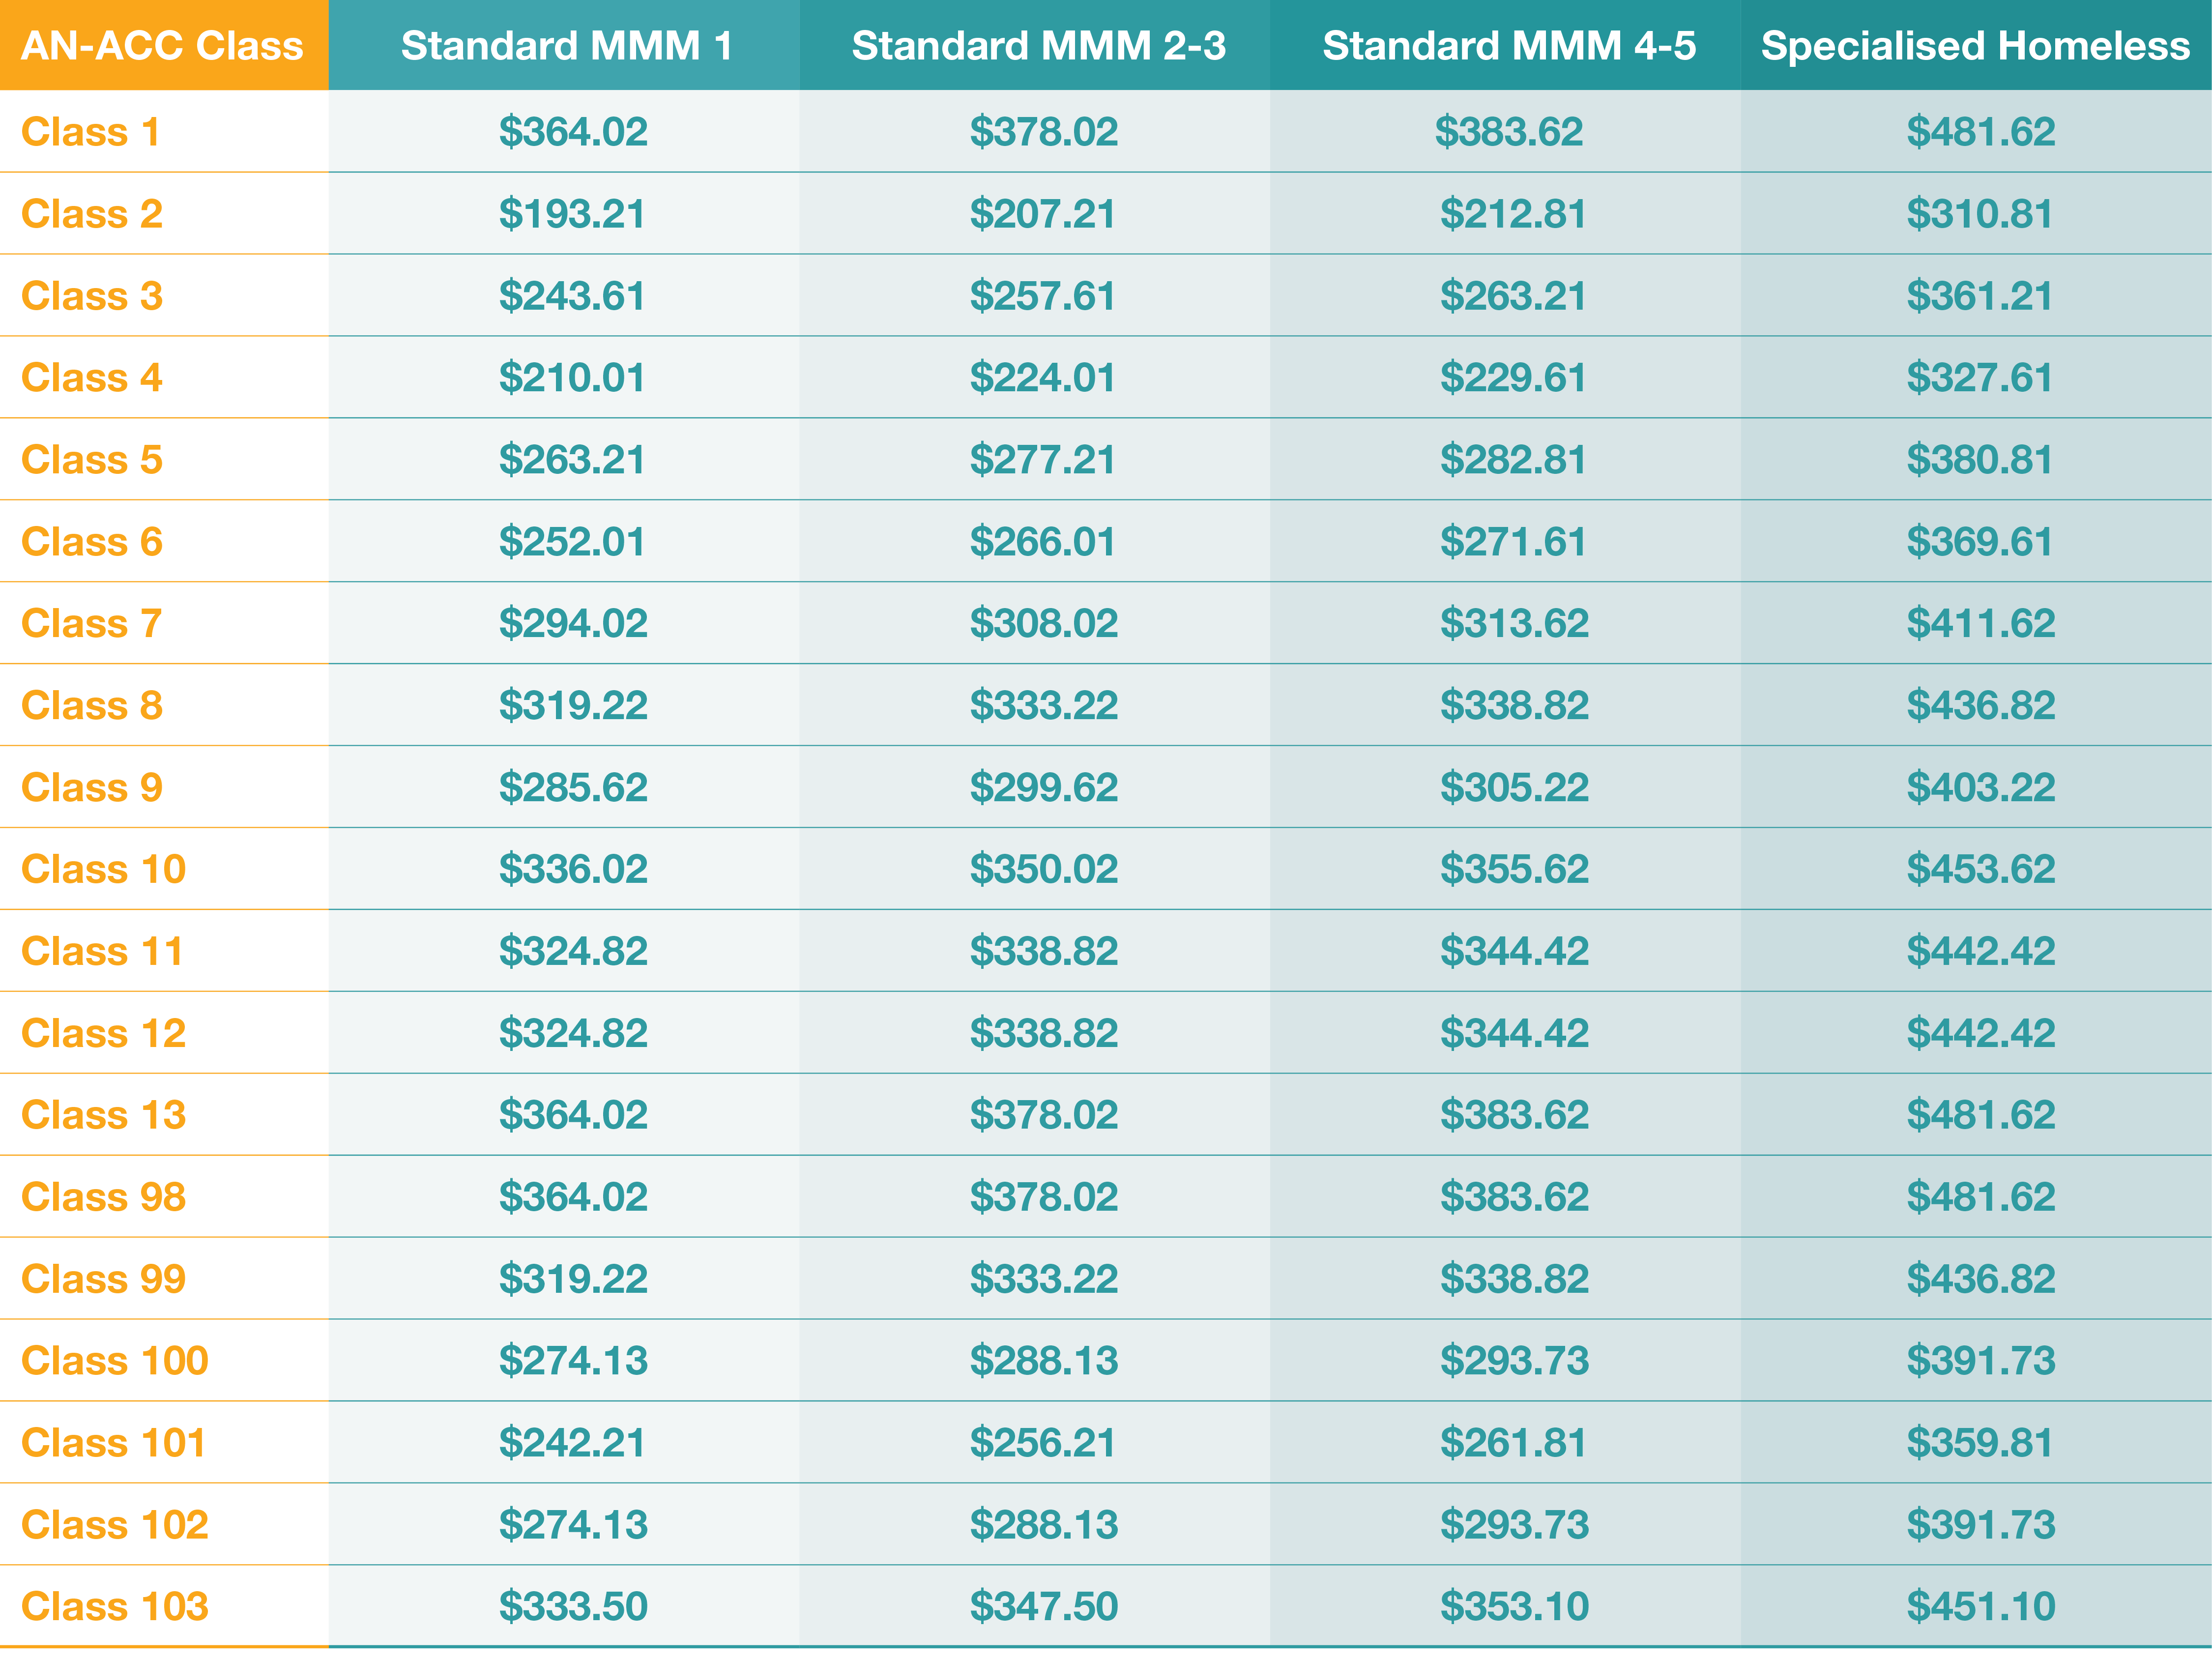Click the "Class 102" row label
Screen dimensions: 2212x1659
click(115, 1525)
